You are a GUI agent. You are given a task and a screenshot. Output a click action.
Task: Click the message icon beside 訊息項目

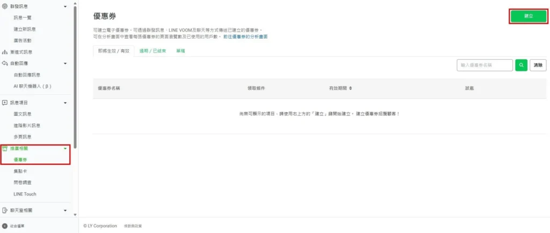click(5, 103)
